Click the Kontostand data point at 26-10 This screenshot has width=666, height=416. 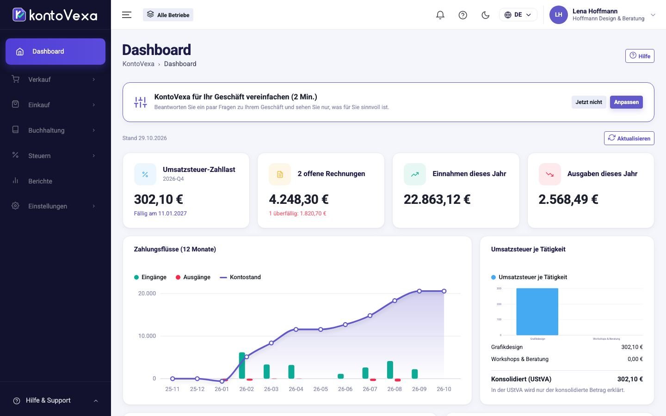pyautogui.click(x=444, y=291)
